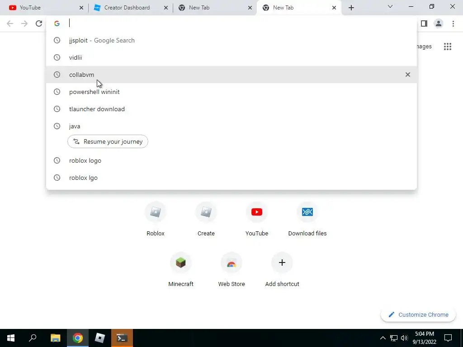Select the vidlii suggestion
Viewport: 463px width, 347px height.
(231, 57)
